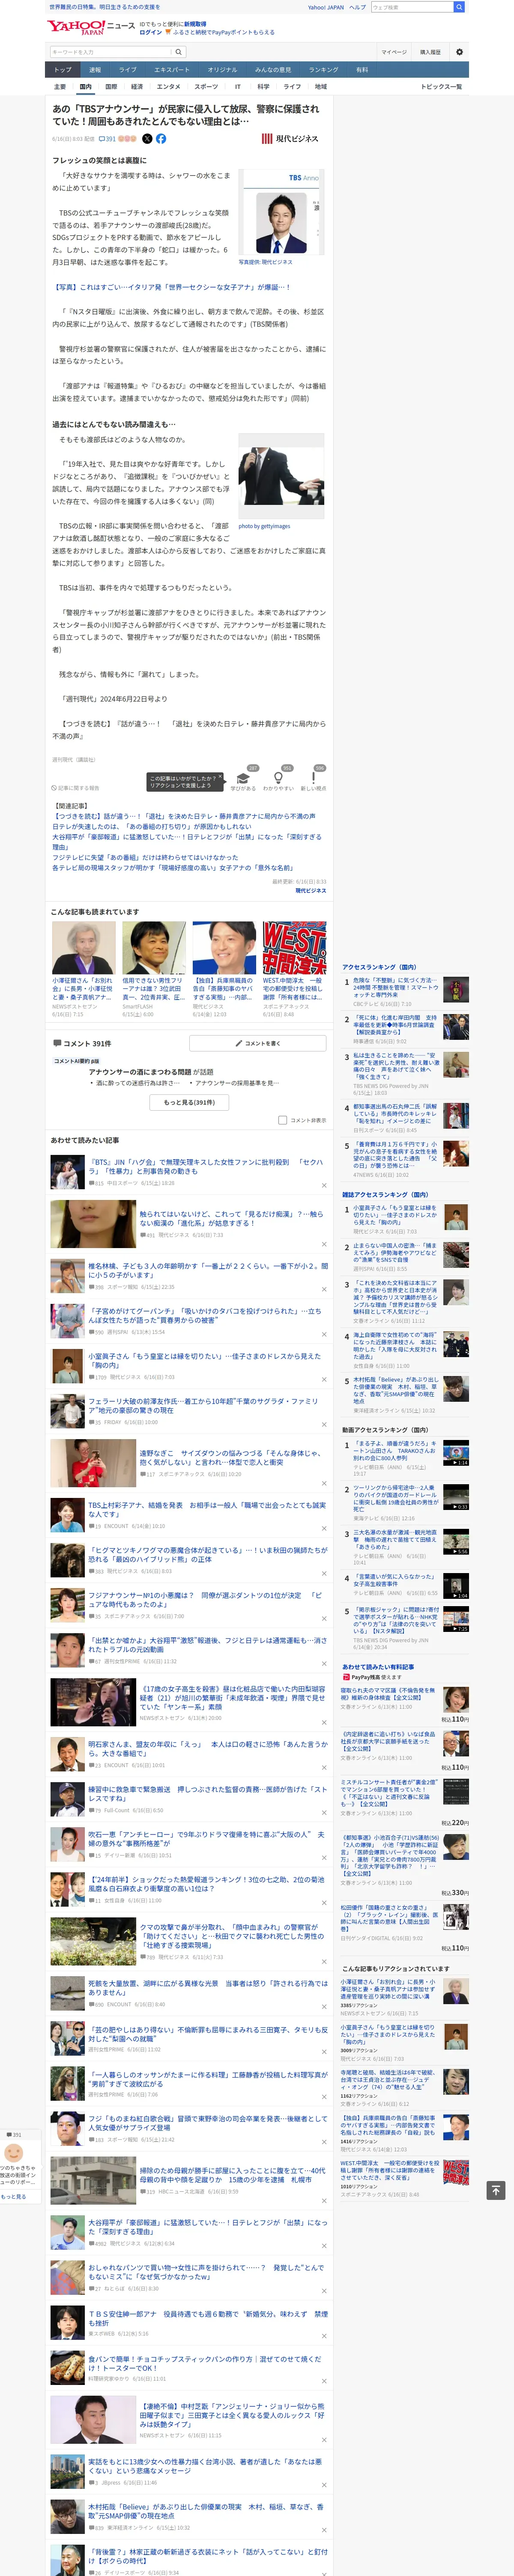
Task: Open the ヘルプ link in header
Action: [357, 7]
